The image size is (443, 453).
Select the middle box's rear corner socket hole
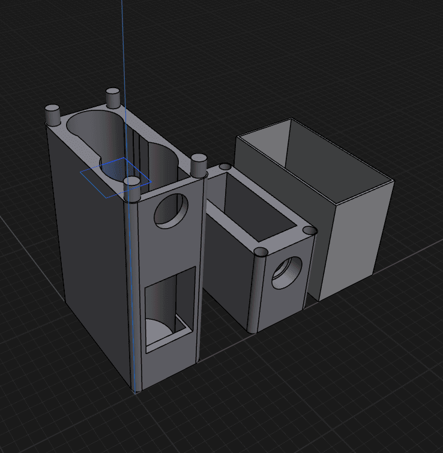(225, 166)
